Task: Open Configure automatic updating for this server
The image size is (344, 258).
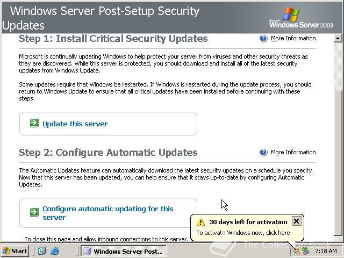Action: coord(107,213)
